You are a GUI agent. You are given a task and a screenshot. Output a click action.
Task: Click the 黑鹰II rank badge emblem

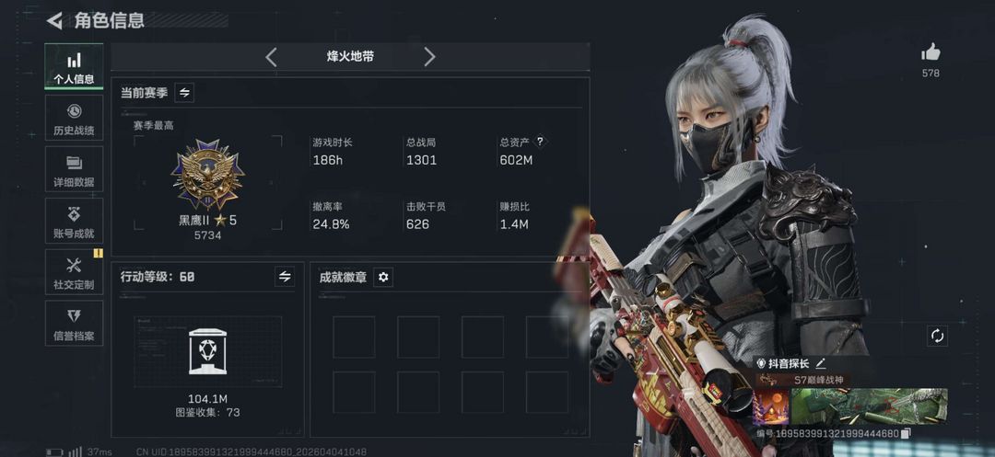click(207, 176)
